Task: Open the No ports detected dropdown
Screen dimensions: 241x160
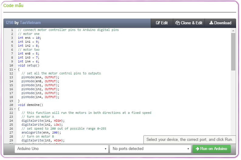Action: [x=150, y=149]
